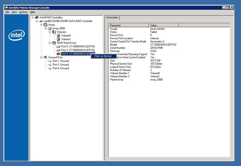Click the Unused Ports node icon
The image size is (241, 166).
(x=45, y=57)
